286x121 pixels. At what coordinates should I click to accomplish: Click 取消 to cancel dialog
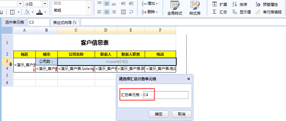coord(181,114)
